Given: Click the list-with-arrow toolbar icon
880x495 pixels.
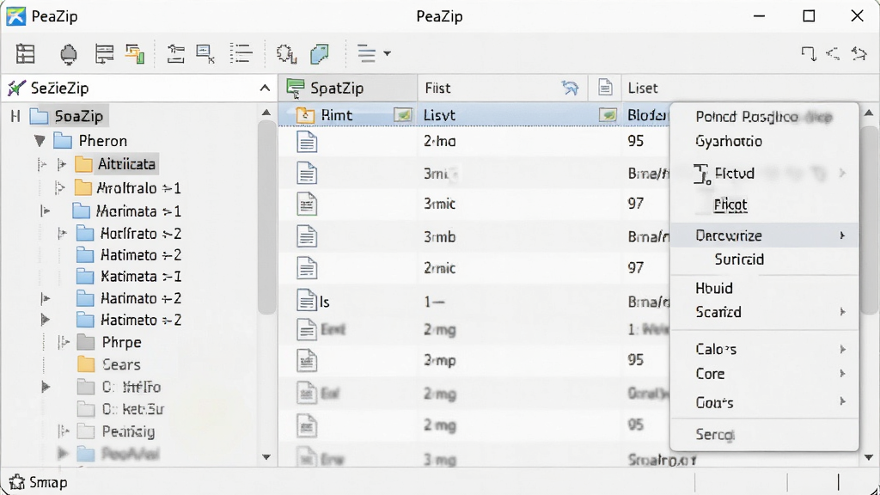Looking at the screenshot, I should pos(104,54).
